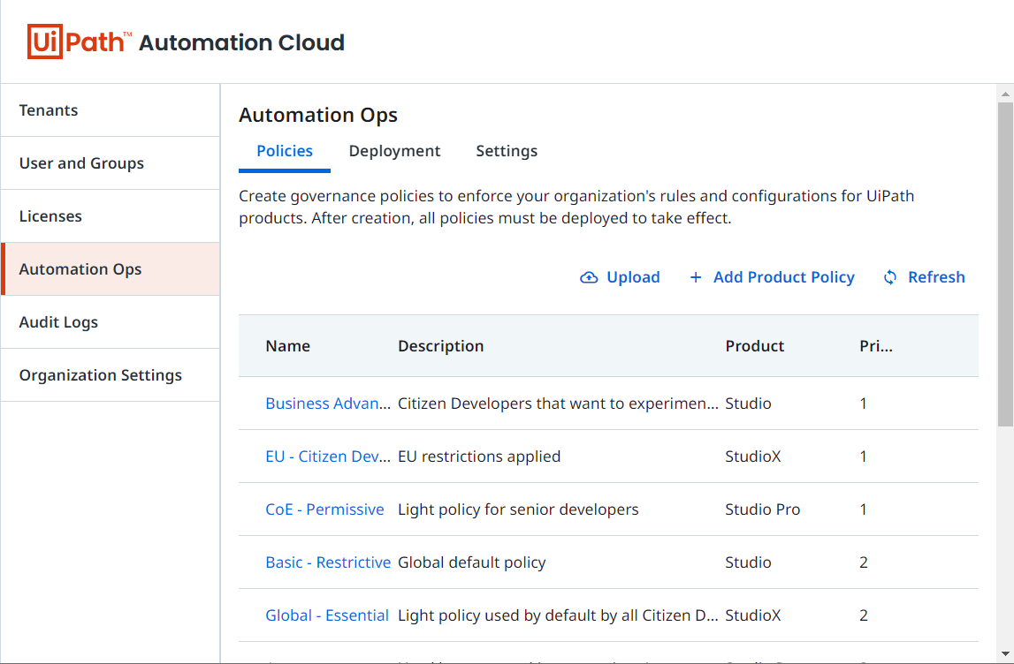Click the Automation Ops page heading
This screenshot has width=1014, height=664.
(318, 115)
